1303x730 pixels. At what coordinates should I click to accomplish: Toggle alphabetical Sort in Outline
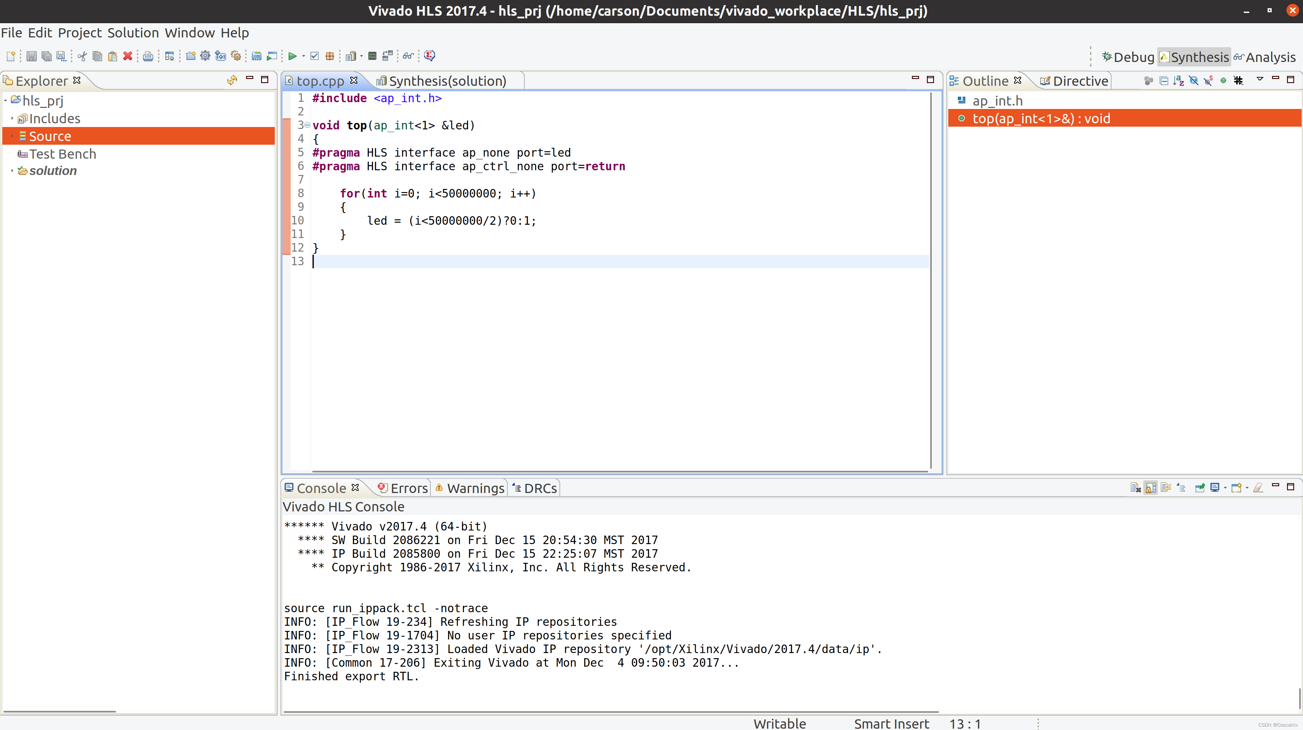point(1178,80)
